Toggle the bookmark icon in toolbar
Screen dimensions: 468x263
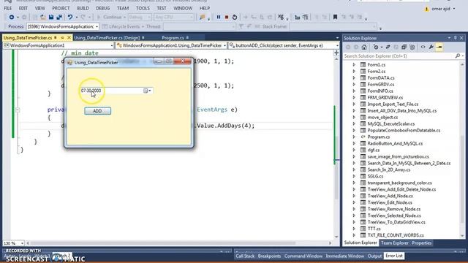coord(335,18)
